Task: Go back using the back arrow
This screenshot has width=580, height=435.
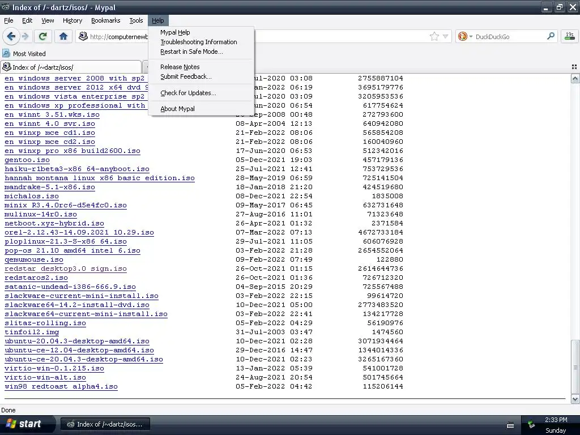Action: point(11,36)
